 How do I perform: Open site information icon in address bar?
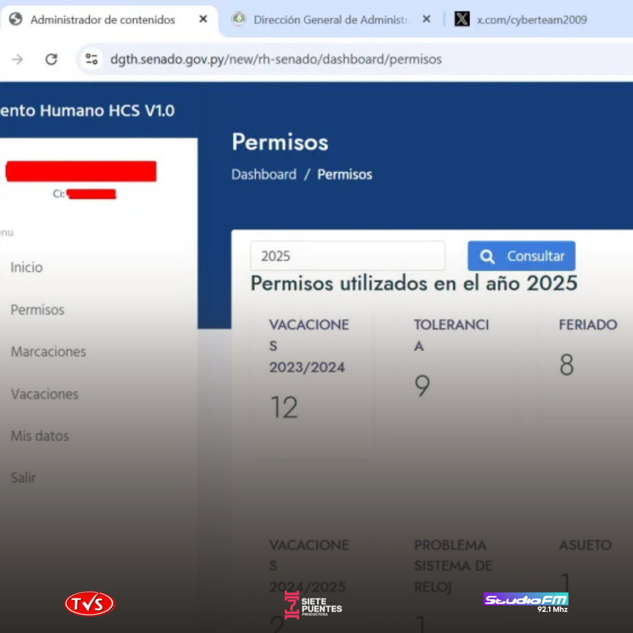[x=91, y=59]
